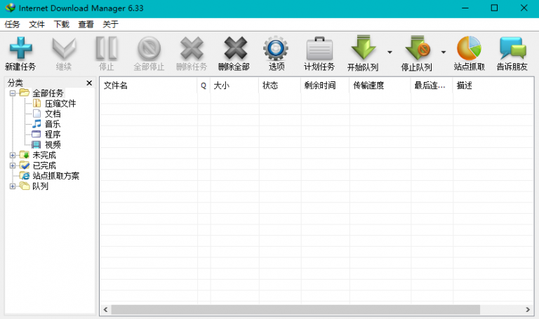Select 视频 category
Viewport: 539px width, 319px height.
[53, 144]
